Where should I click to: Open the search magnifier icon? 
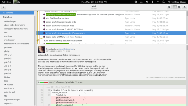tap(169, 7)
